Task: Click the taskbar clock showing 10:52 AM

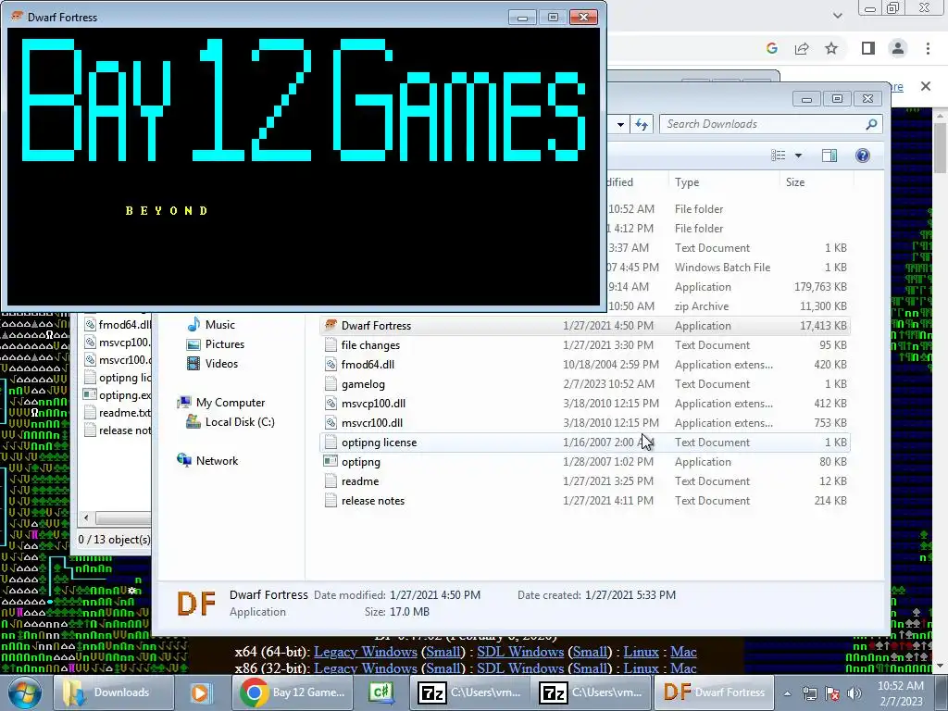Action: (x=900, y=693)
